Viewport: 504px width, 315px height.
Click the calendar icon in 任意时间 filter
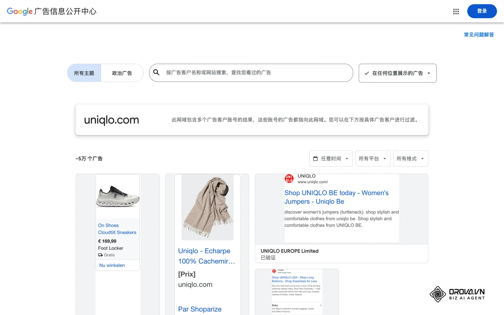(x=315, y=158)
